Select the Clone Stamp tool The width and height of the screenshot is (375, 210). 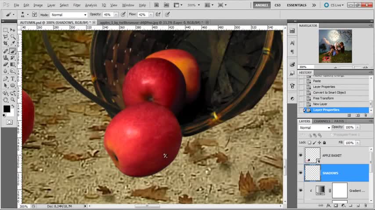click(x=6, y=58)
